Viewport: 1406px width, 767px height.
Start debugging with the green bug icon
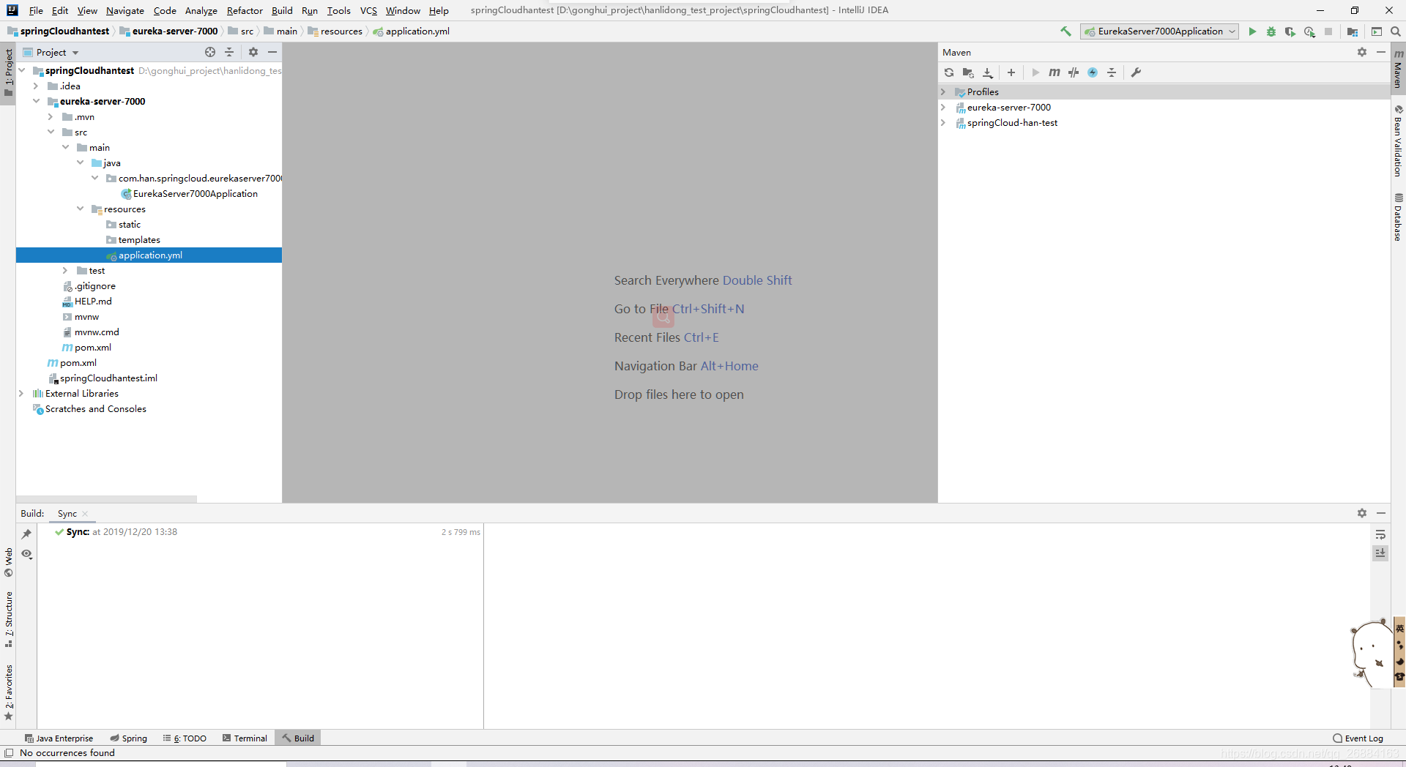[x=1271, y=31]
